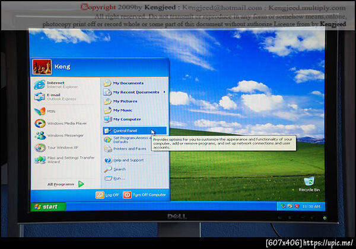Select the My Documents menu entry text
The height and width of the screenshot is (249, 356).
pyautogui.click(x=128, y=83)
